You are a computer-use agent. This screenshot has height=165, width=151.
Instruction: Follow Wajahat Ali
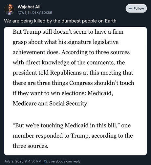pyautogui.click(x=136, y=8)
